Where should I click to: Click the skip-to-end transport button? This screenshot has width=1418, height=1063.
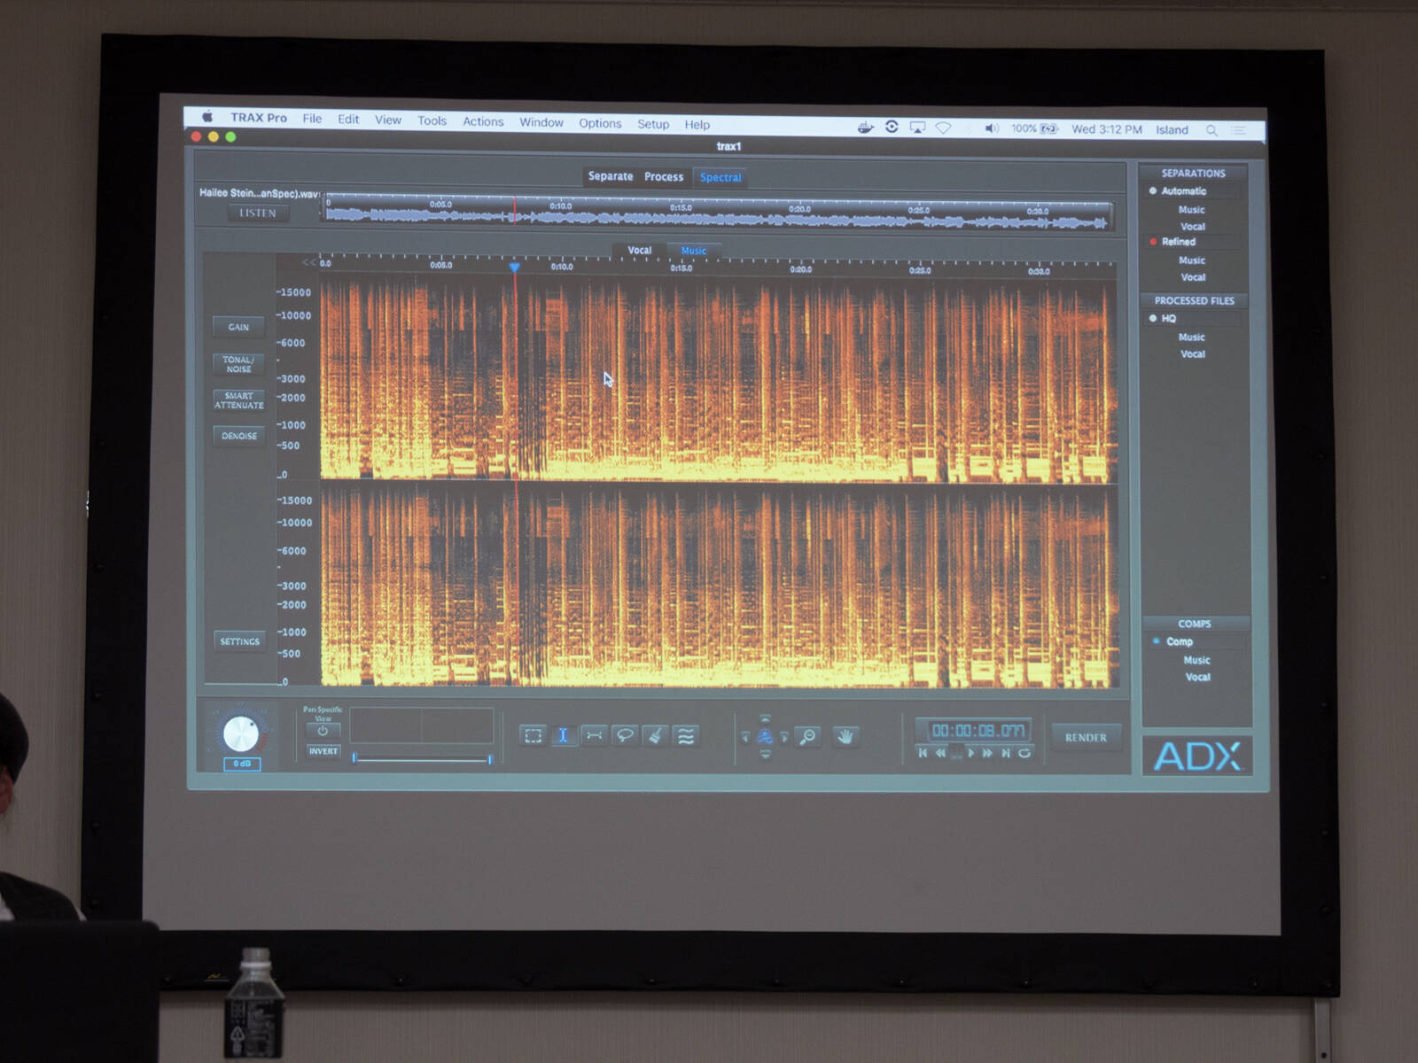[x=1006, y=753]
